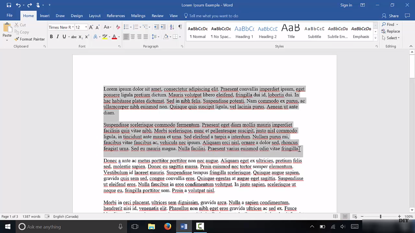Image resolution: width=415 pixels, height=233 pixels.
Task: Click the Tell me search box
Action: tap(213, 16)
